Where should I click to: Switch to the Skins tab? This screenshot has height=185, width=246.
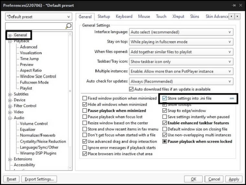coord(195,17)
